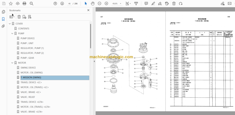
Task: Print the document with printer icon
Action: click(24, 4)
